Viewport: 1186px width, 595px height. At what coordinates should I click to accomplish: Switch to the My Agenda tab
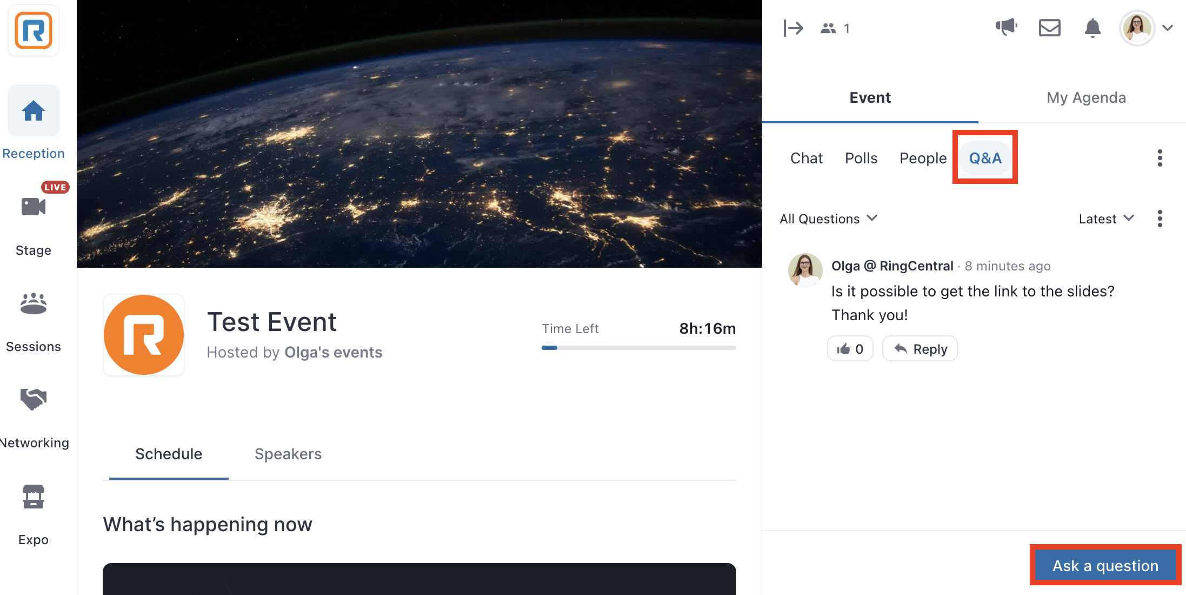tap(1086, 98)
